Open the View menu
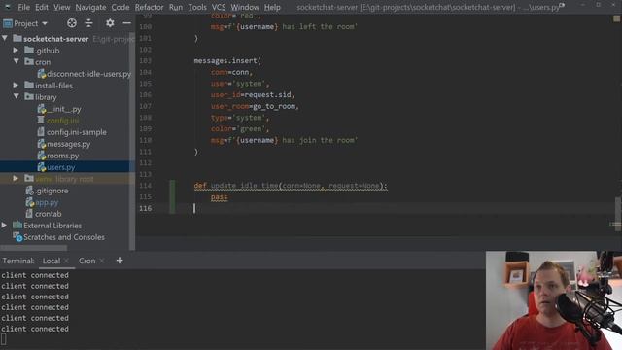 point(62,7)
